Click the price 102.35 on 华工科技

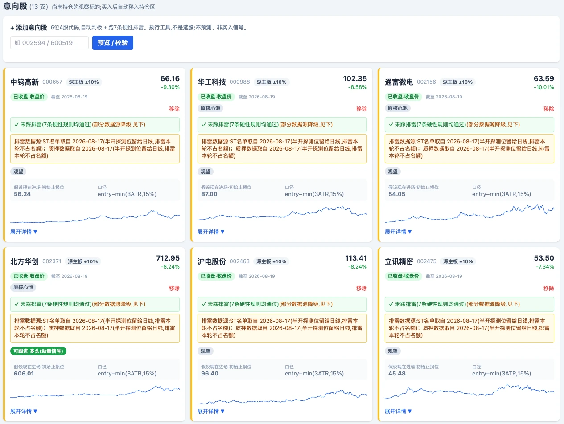tap(355, 78)
